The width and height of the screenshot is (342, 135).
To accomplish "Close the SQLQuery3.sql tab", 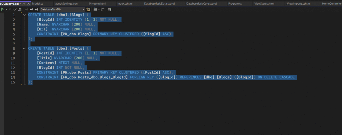I will pos(28,3).
